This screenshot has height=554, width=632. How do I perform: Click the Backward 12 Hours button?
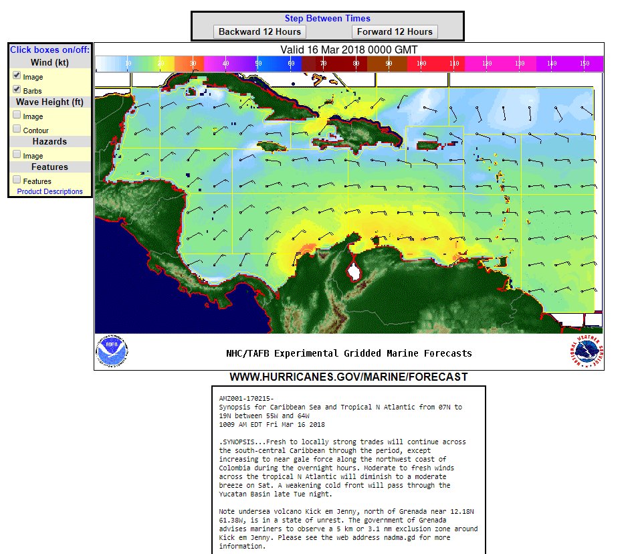259,32
